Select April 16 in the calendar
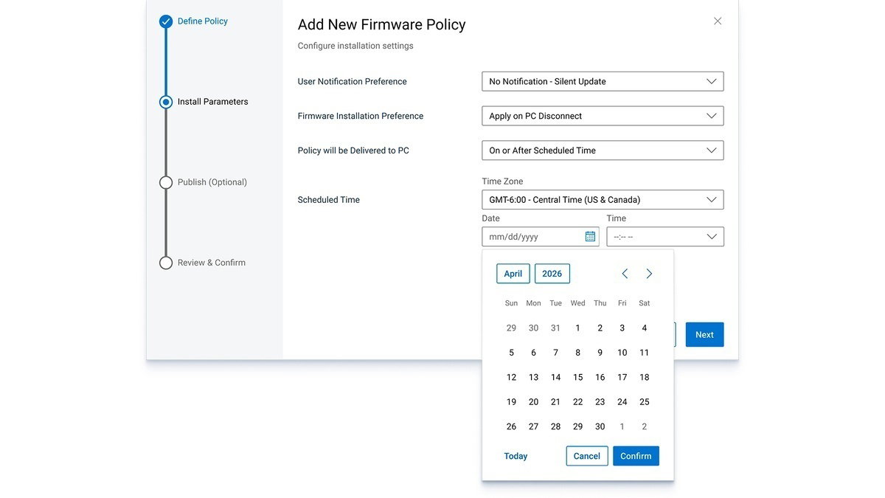Image resolution: width=885 pixels, height=498 pixels. 600,377
